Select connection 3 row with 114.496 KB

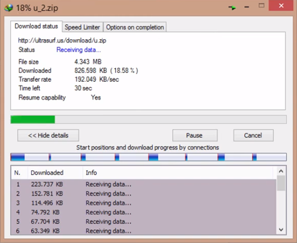[x=144, y=203]
